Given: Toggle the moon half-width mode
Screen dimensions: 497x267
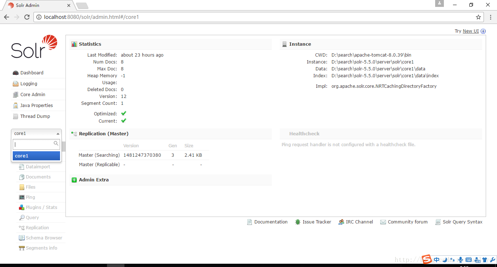Looking at the screenshot, I should (445, 260).
